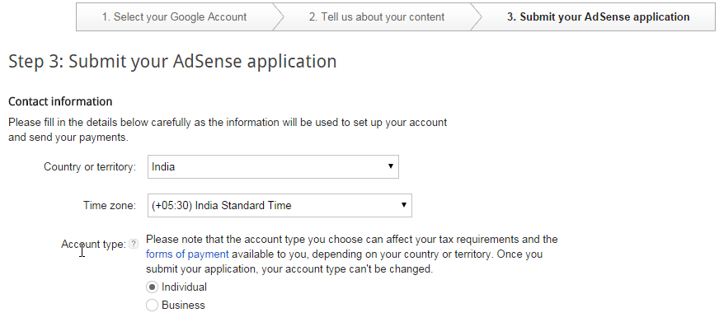Click the 'Country or territory:' field label

(x=90, y=166)
